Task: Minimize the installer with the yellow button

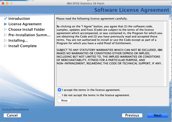Action: point(7,3)
